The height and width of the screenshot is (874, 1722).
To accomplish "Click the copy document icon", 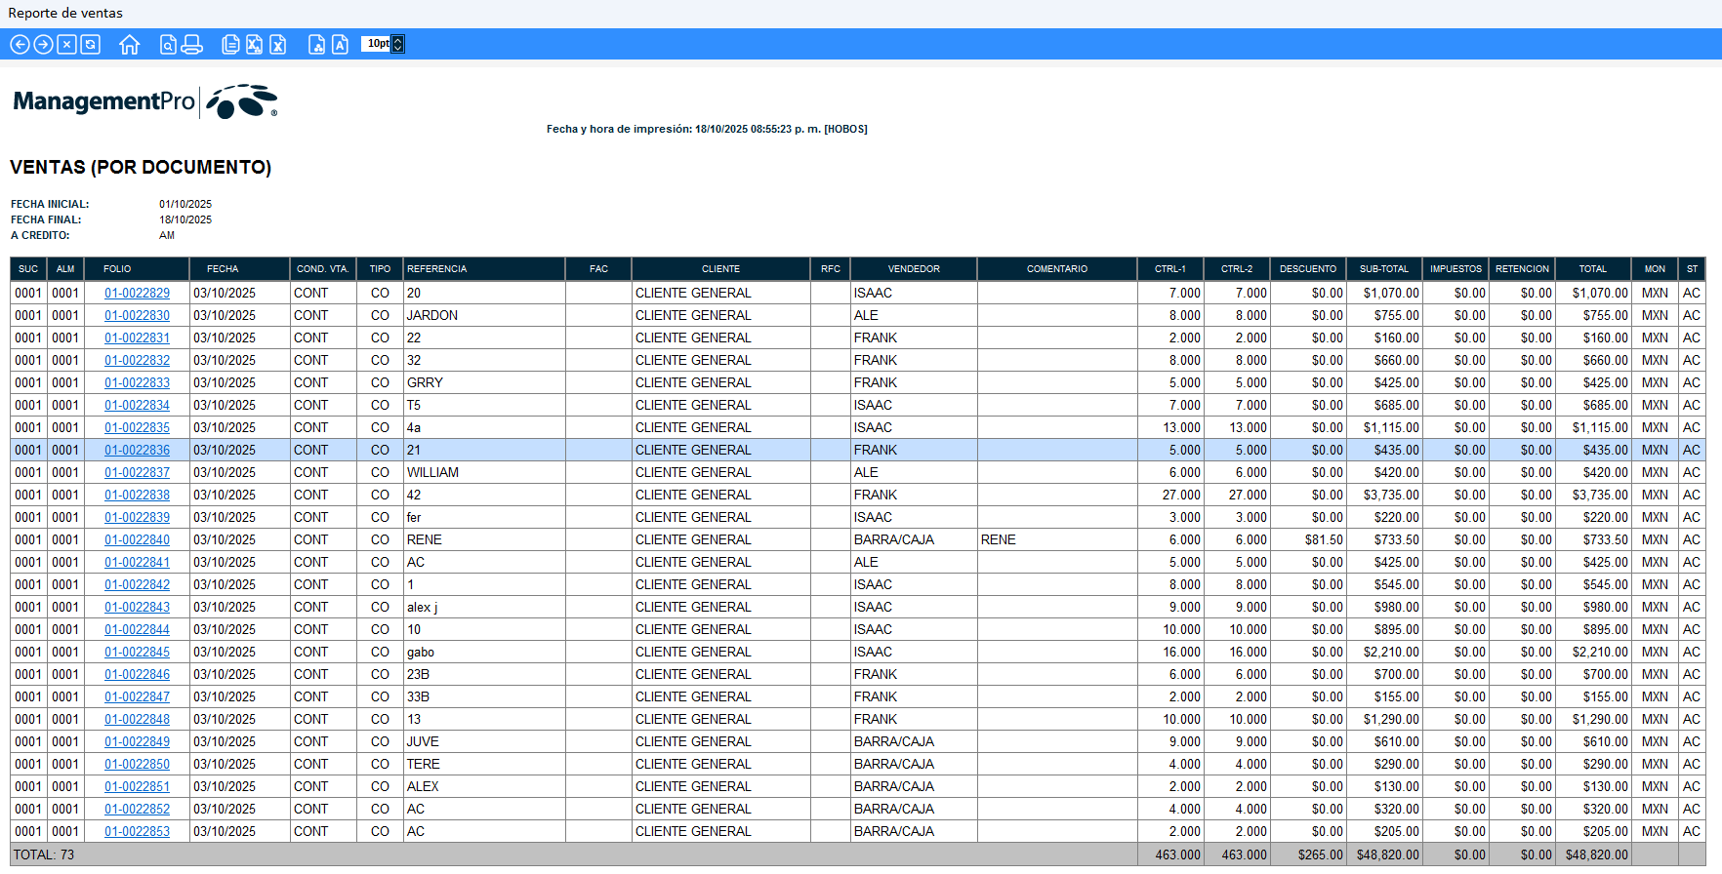I will (x=230, y=44).
